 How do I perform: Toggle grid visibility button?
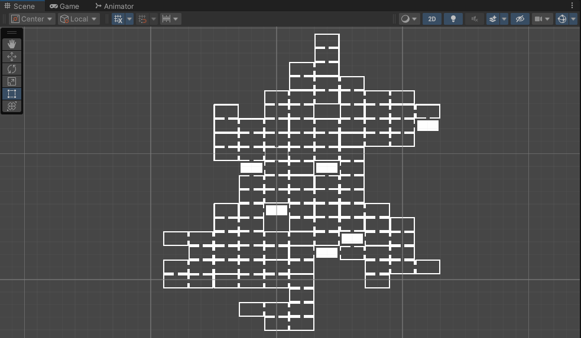tap(118, 19)
